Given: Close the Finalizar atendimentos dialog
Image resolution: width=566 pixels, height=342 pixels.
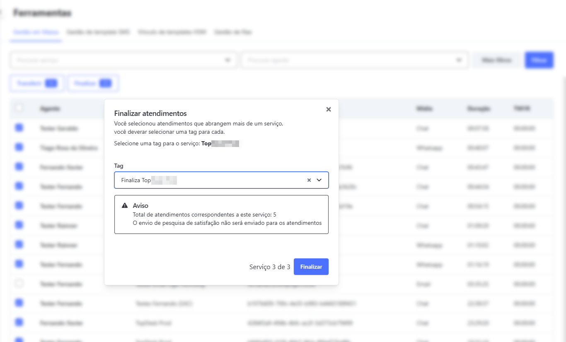Looking at the screenshot, I should (329, 109).
